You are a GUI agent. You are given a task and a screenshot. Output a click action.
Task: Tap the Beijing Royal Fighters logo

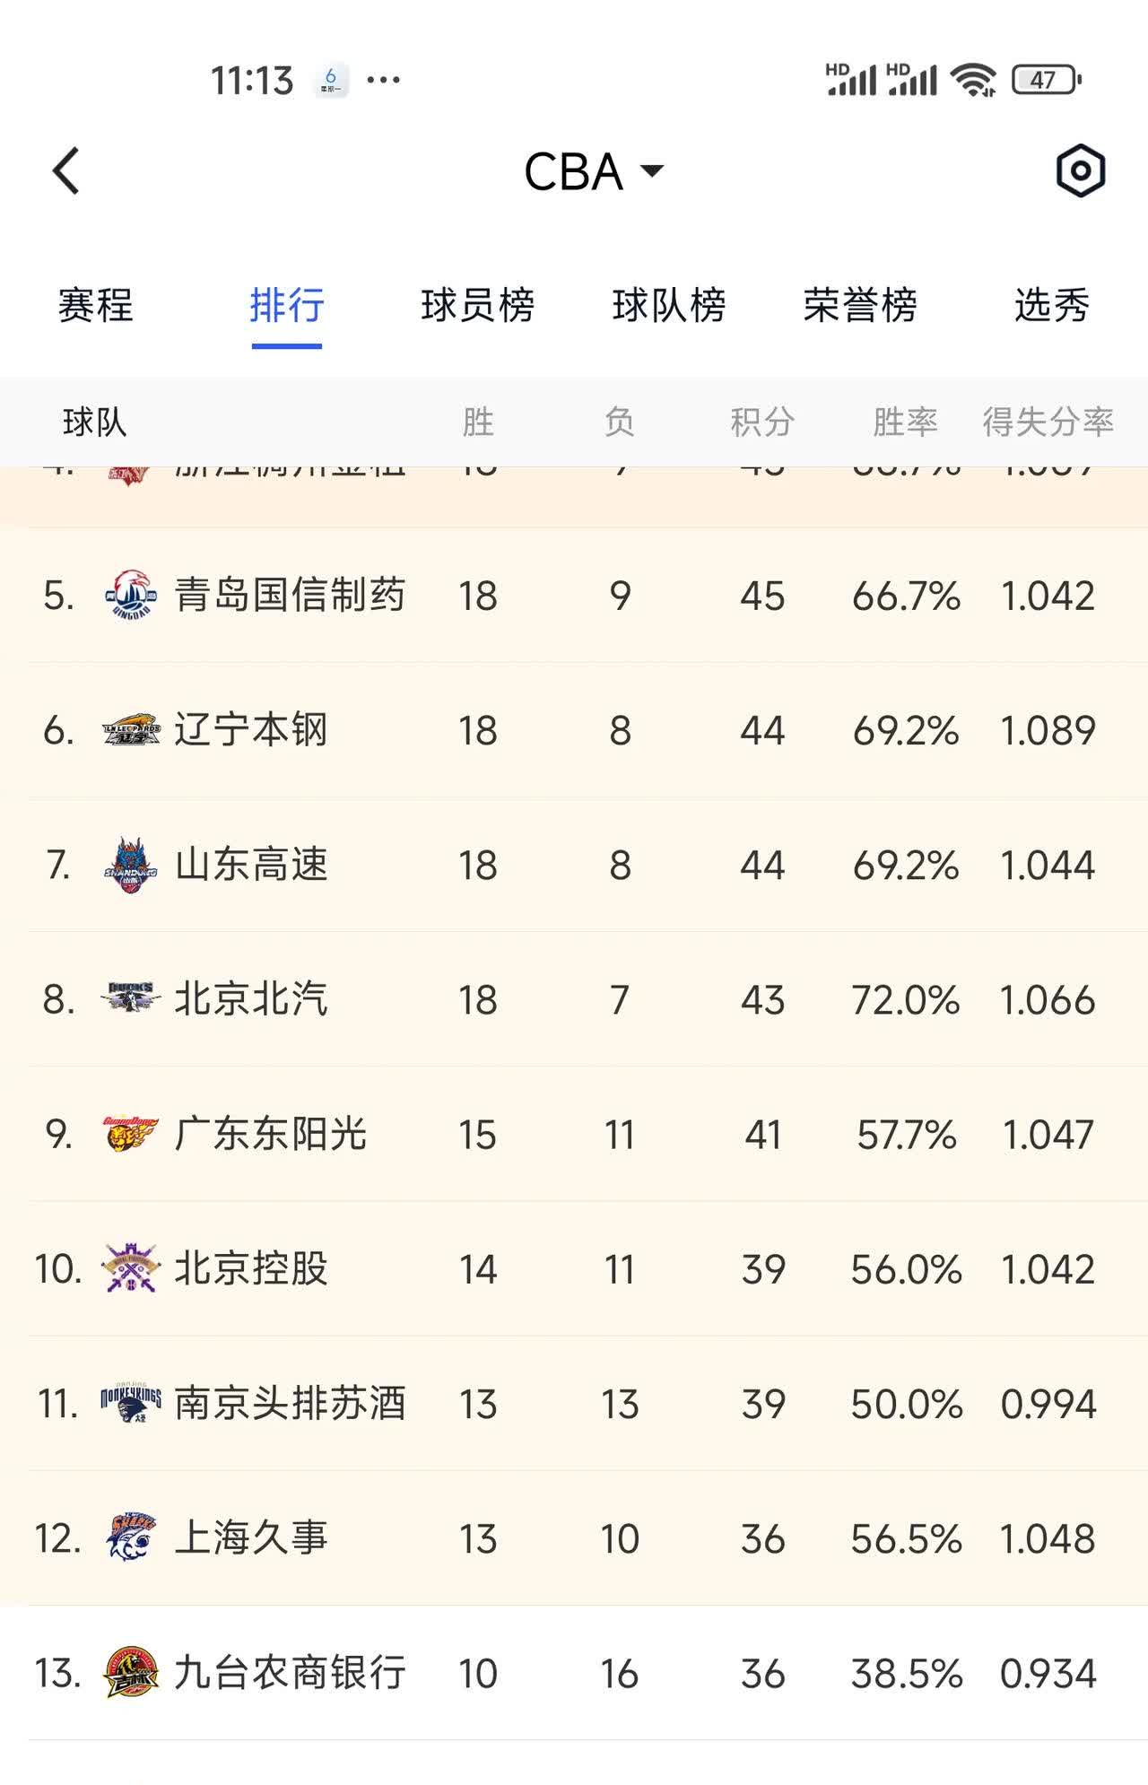(131, 1268)
